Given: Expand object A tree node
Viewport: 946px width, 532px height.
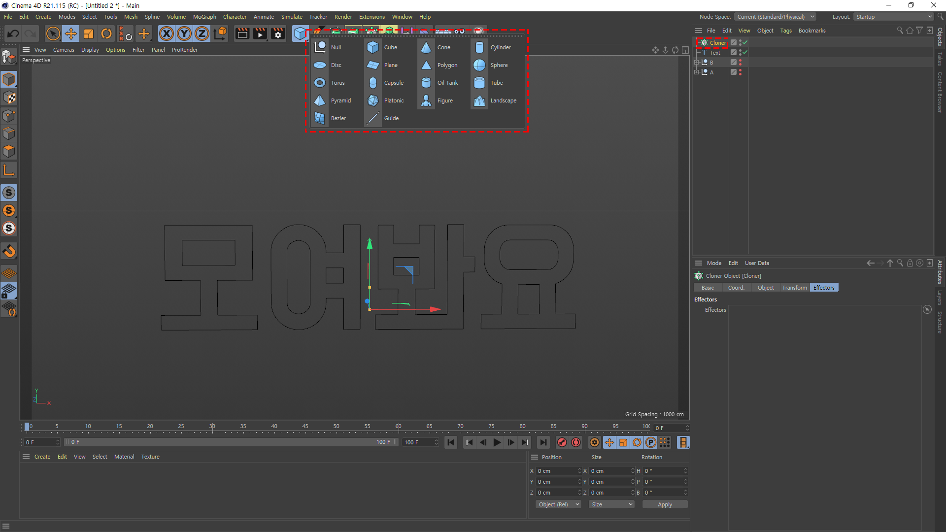Looking at the screenshot, I should (x=697, y=72).
